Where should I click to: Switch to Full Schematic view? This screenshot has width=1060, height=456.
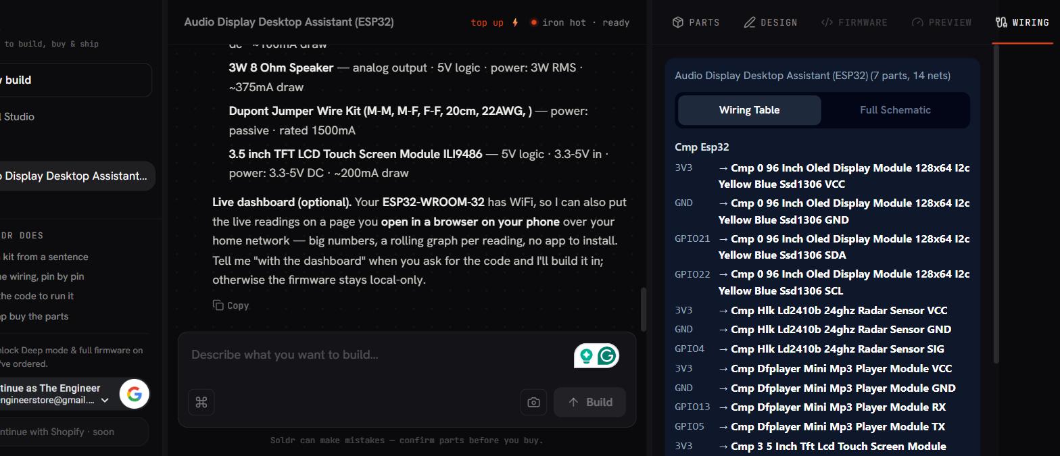point(895,110)
